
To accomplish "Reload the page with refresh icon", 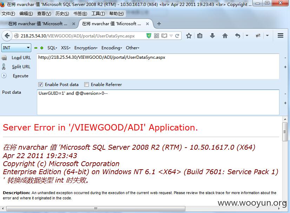I will (177, 36).
